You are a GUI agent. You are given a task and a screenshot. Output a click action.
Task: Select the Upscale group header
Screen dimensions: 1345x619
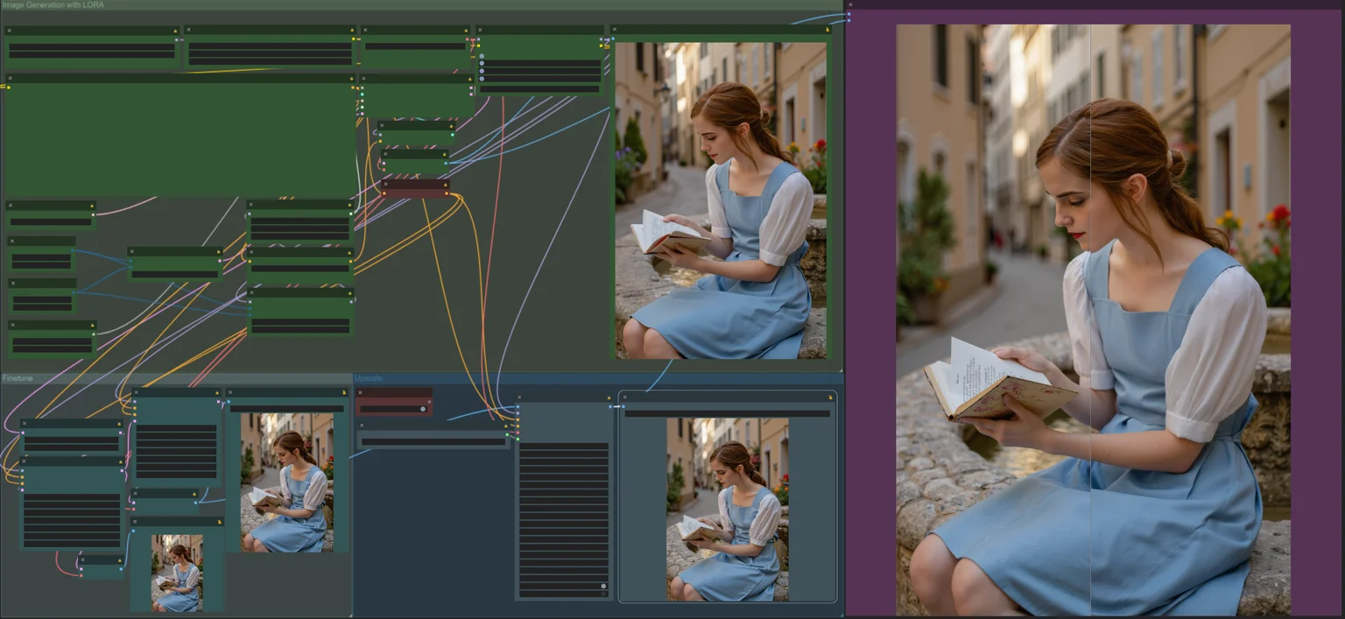point(368,378)
